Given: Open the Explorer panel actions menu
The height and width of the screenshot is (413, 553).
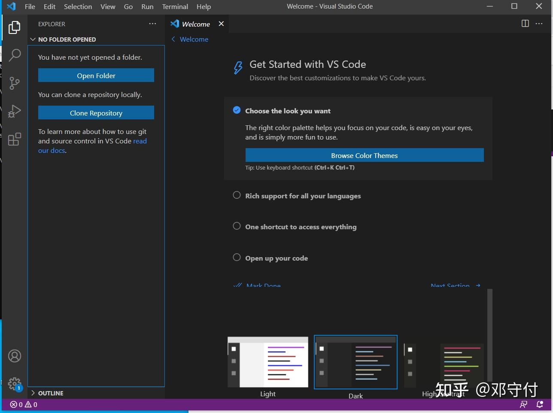Looking at the screenshot, I should point(152,24).
